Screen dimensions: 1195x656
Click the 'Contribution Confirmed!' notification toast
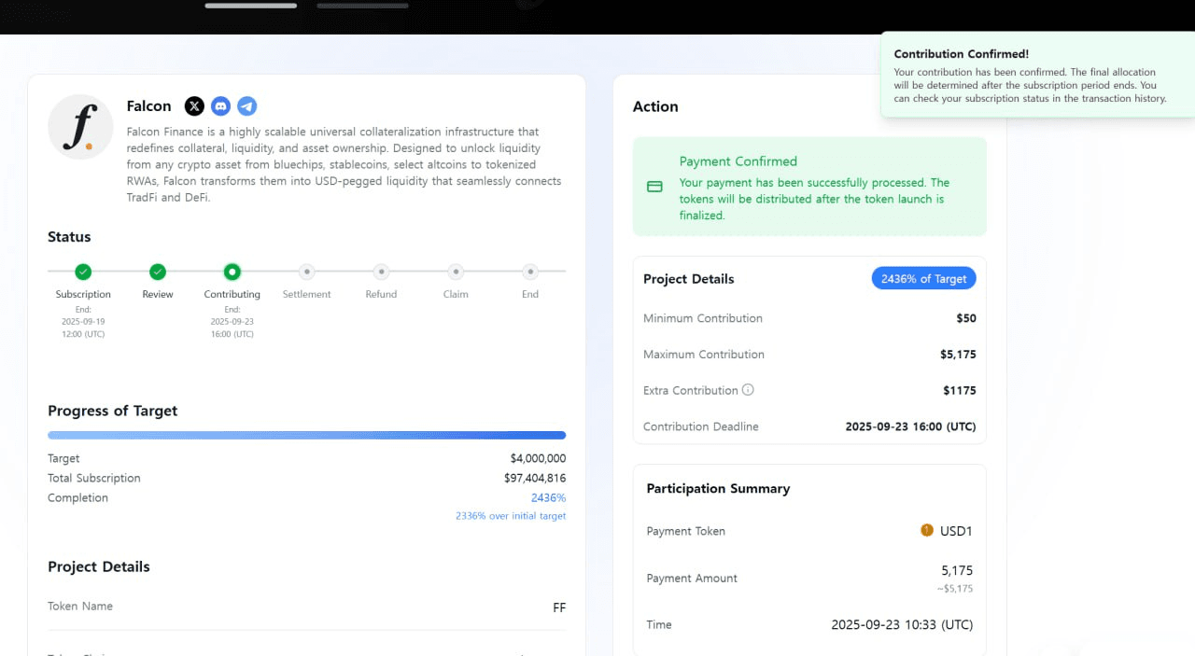tap(1037, 76)
